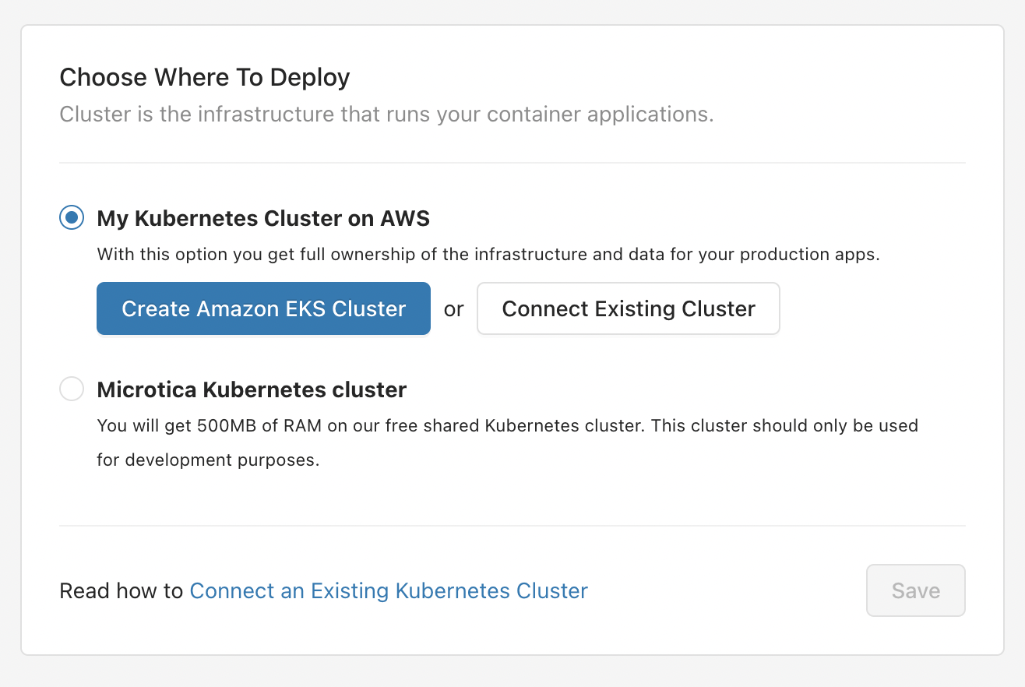Click the Choose Where To Deploy heading

204,77
